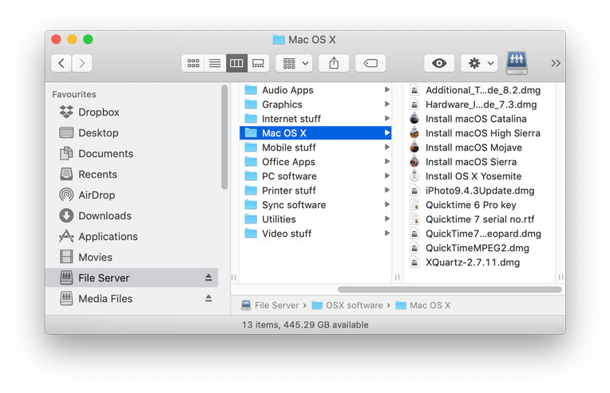The height and width of the screenshot is (393, 610).
Task: Switch to gallery view
Action: click(258, 63)
